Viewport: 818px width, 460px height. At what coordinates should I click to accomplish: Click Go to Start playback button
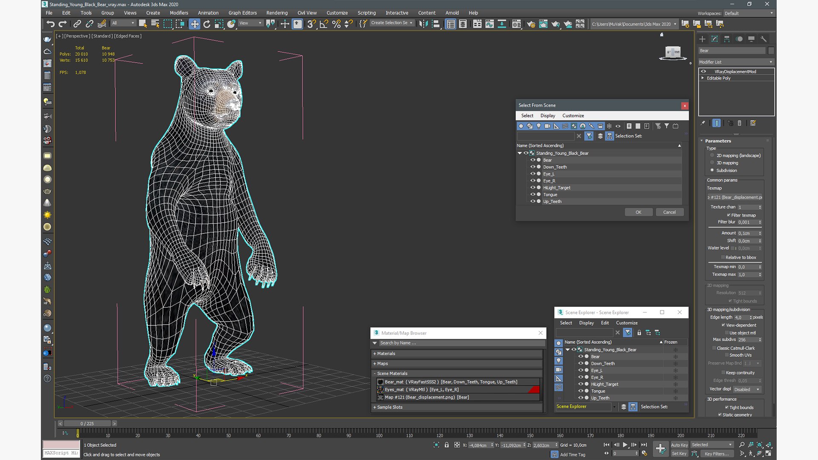pyautogui.click(x=606, y=445)
